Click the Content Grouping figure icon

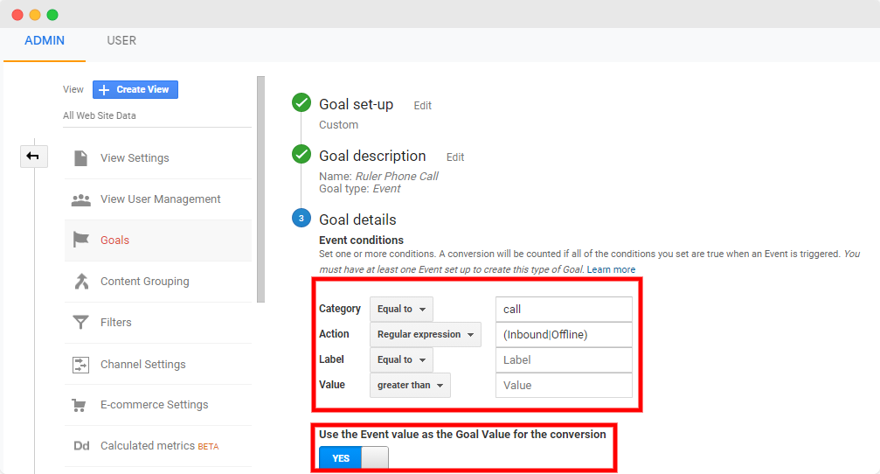tap(81, 281)
